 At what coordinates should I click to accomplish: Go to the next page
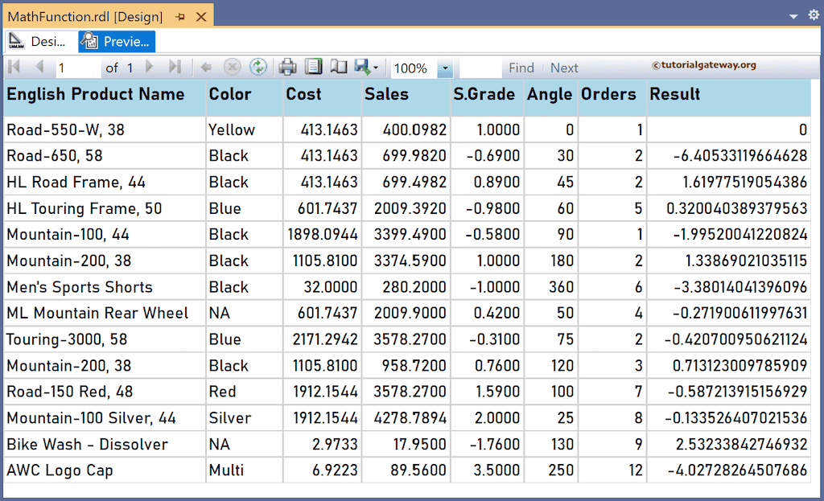pyautogui.click(x=150, y=68)
